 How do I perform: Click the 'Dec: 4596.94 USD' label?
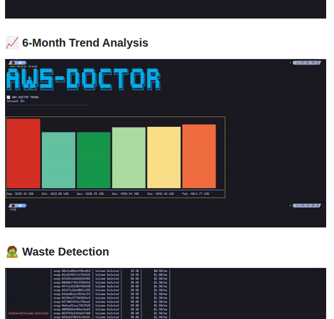(x=126, y=194)
